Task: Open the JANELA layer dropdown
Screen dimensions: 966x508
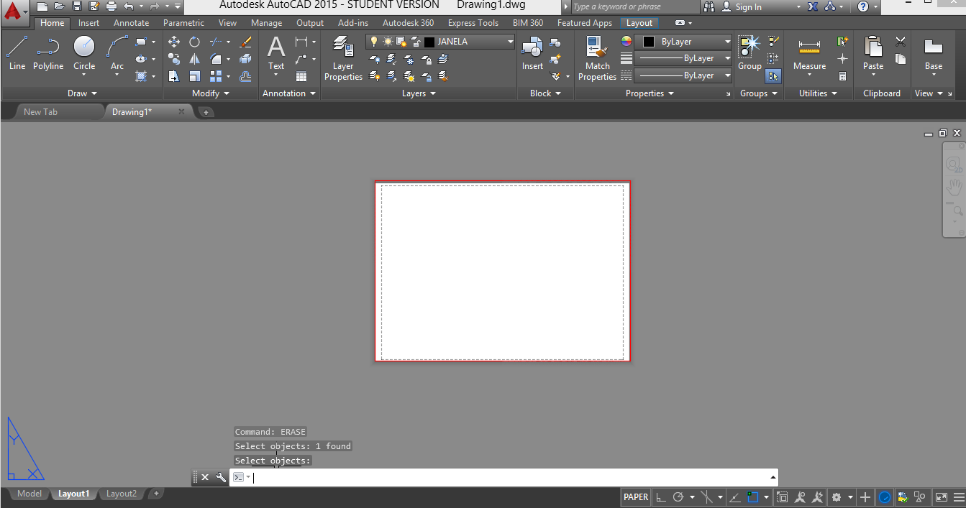Action: [x=510, y=42]
